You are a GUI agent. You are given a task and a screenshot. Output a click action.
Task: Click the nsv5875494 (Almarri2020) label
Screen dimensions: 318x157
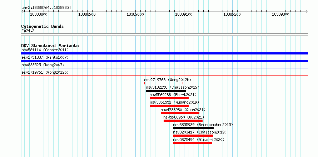pyautogui.click(x=199, y=140)
